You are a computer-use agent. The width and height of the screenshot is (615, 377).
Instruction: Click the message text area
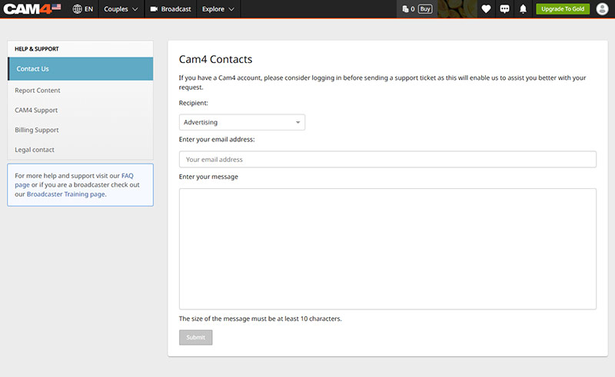coord(387,249)
